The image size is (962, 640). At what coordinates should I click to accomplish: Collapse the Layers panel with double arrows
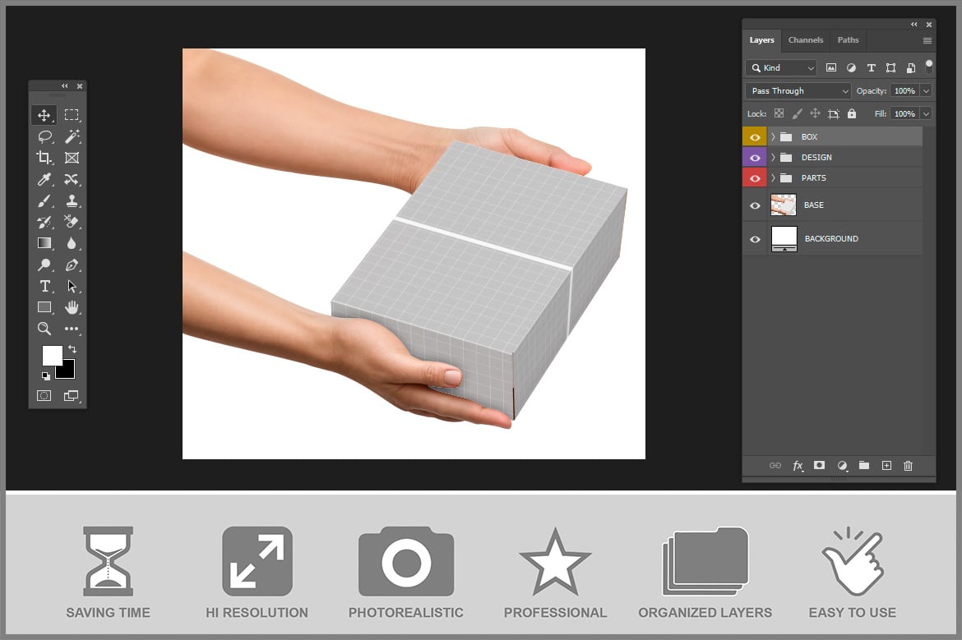point(914,25)
